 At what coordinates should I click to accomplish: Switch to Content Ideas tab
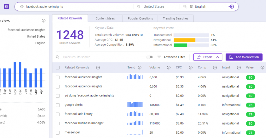[105, 18]
